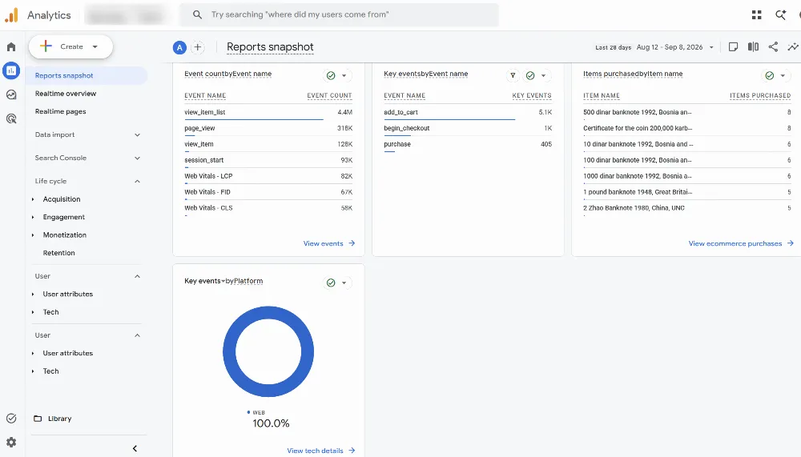This screenshot has width=801, height=457.
Task: Click the checkmark circle icon above Admin
Action: coord(11,419)
